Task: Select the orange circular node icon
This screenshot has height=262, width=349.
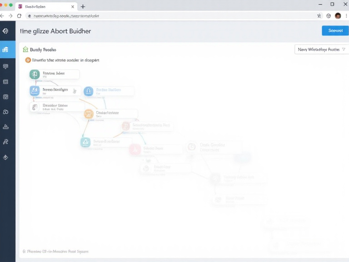Action: point(89,114)
